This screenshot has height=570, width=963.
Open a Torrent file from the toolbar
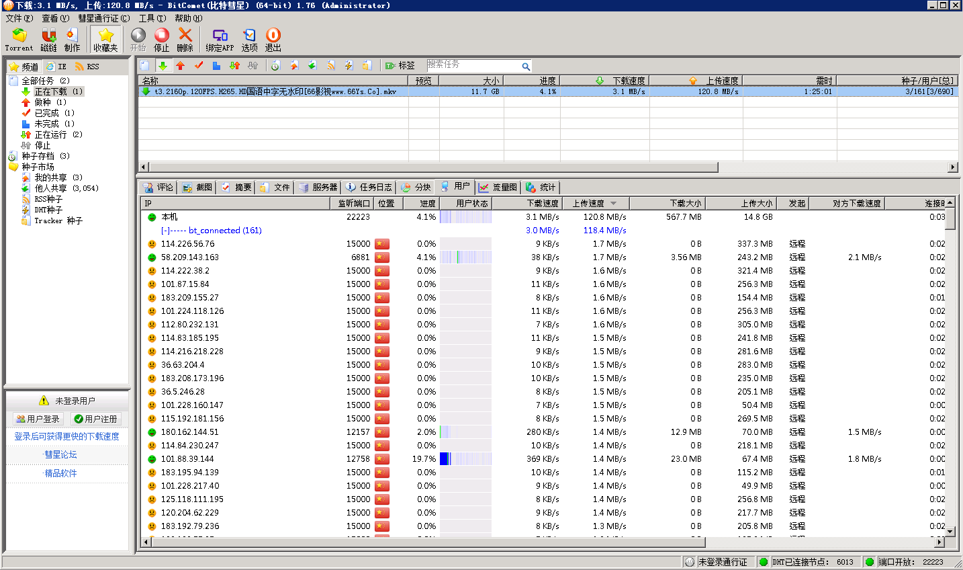point(19,40)
